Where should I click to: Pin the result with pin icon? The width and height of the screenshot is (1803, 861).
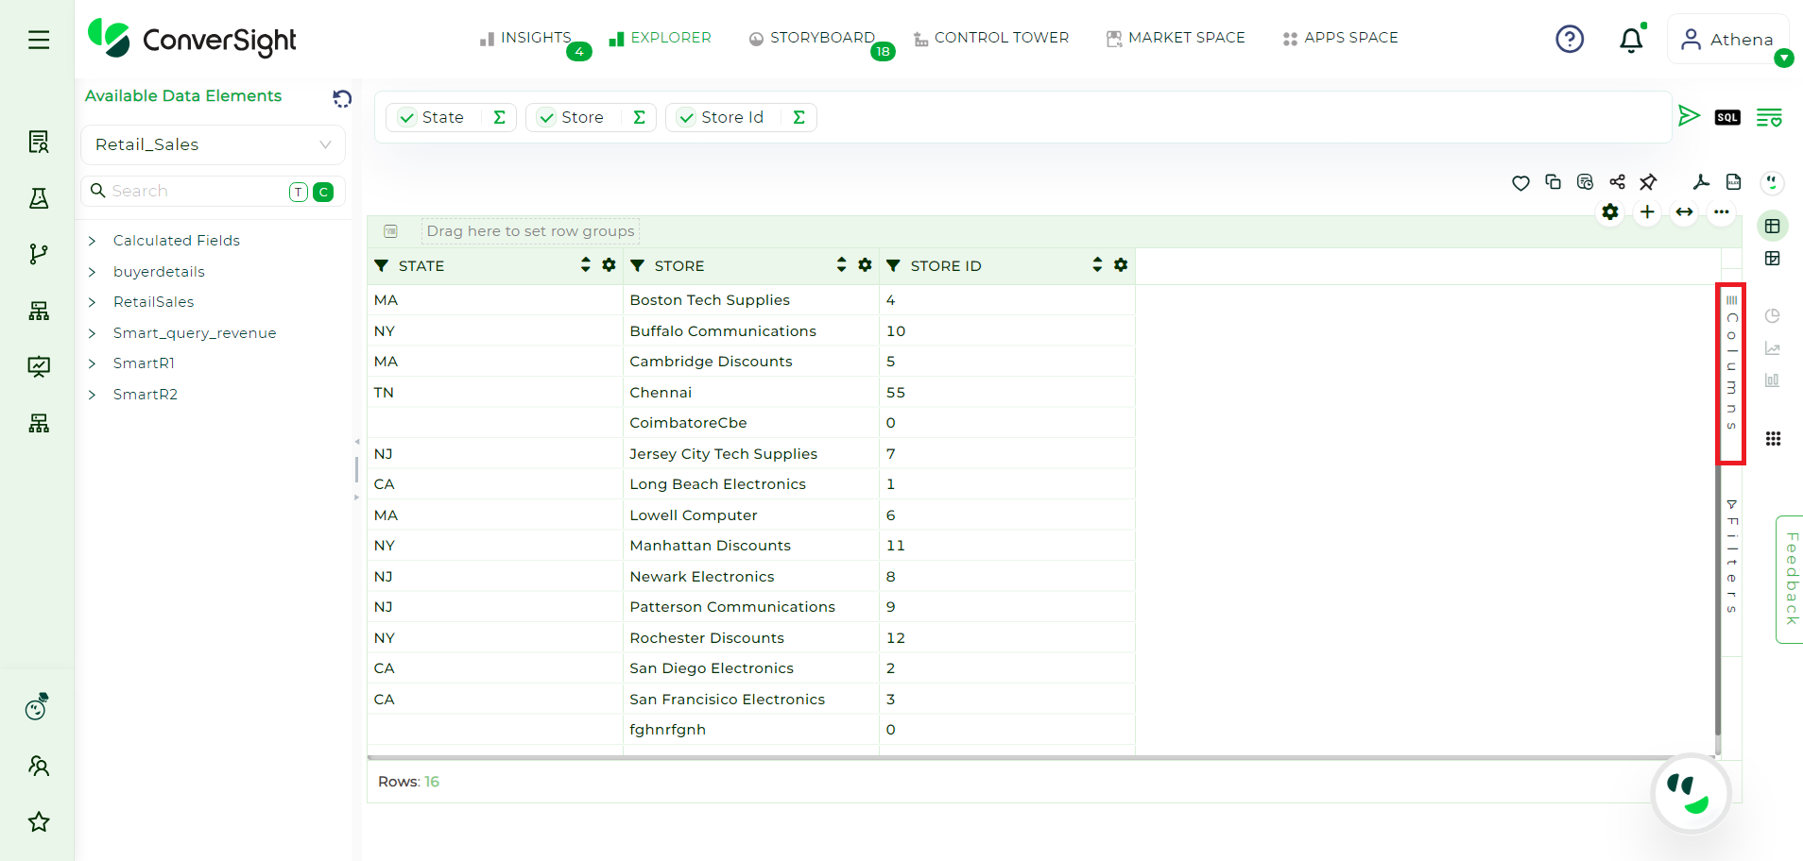(1648, 182)
